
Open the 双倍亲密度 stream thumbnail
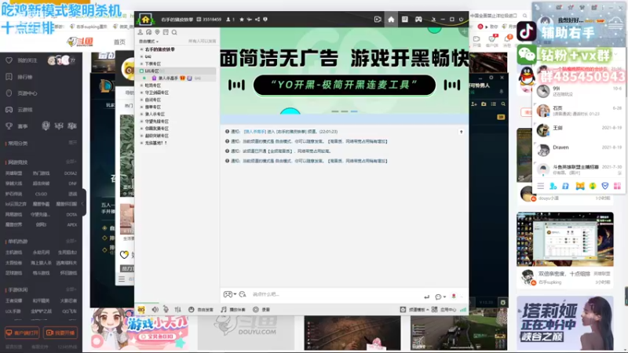[564, 239]
